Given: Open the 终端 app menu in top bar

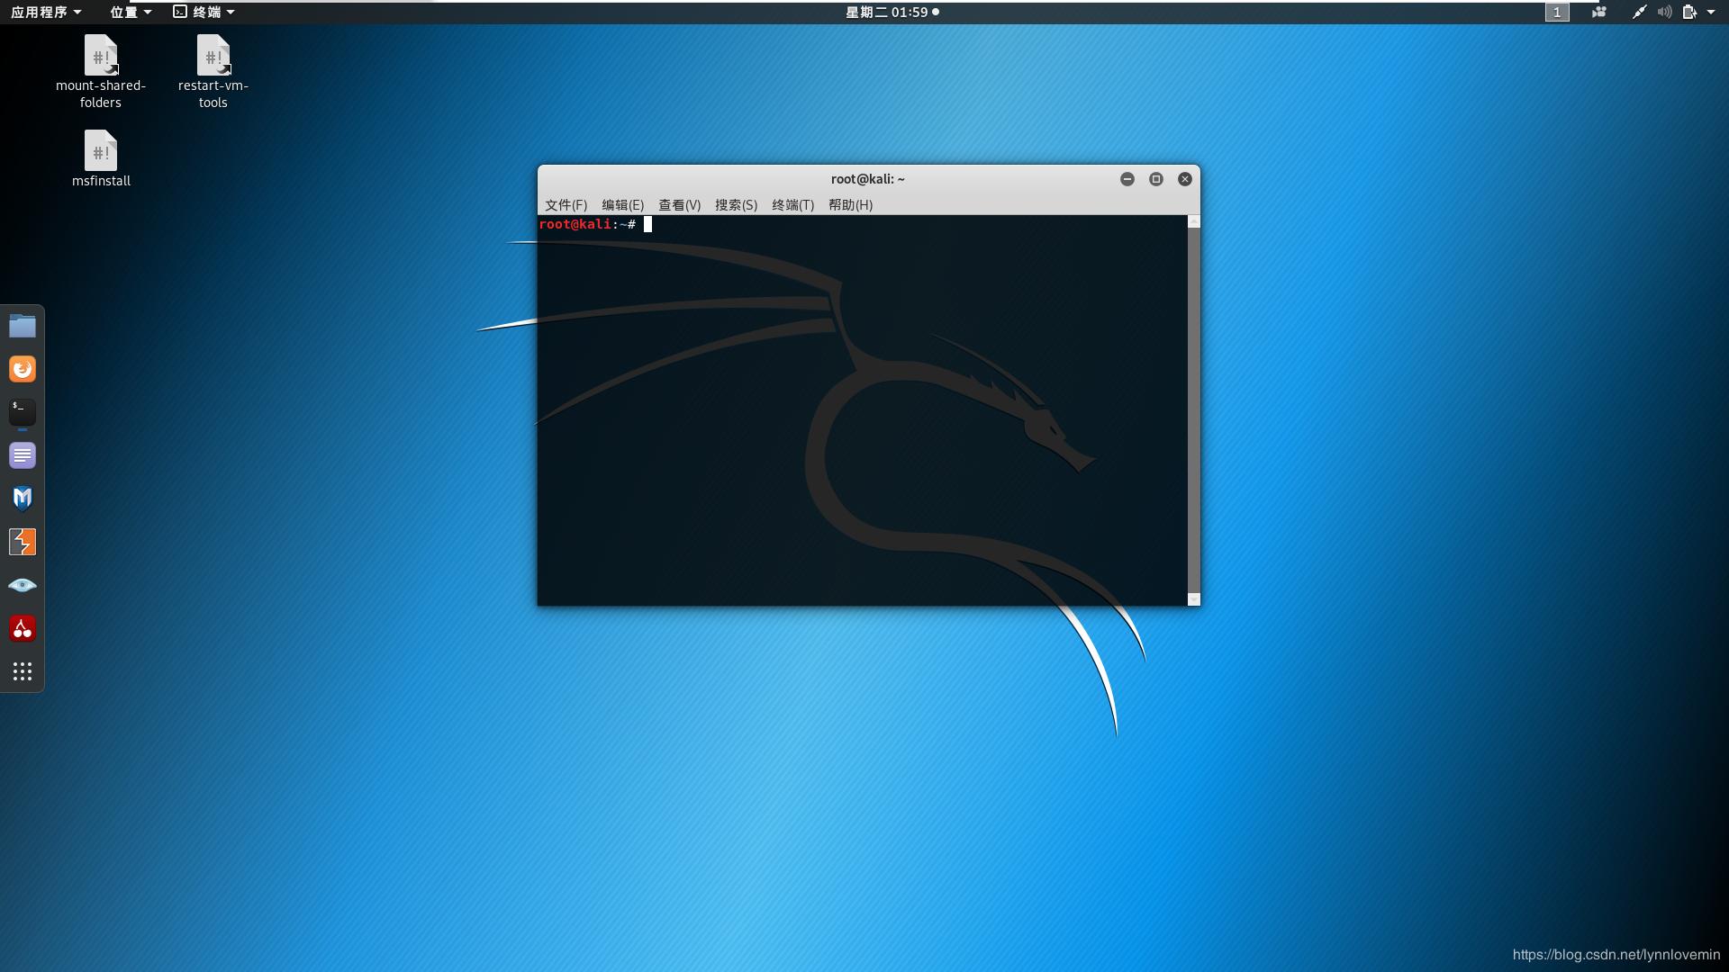Looking at the screenshot, I should [x=204, y=12].
